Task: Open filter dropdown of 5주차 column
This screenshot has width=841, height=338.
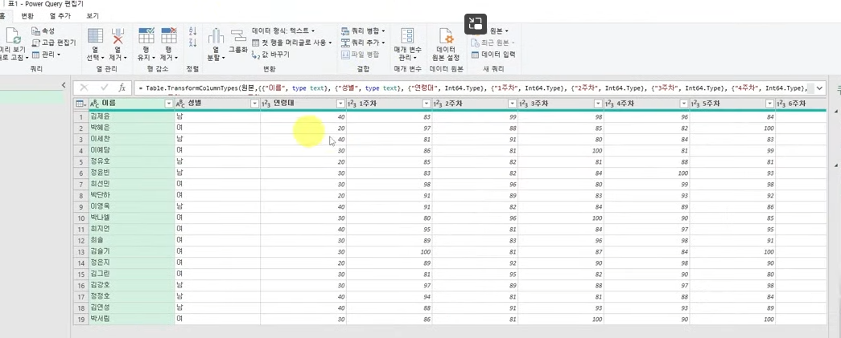Action: point(769,104)
